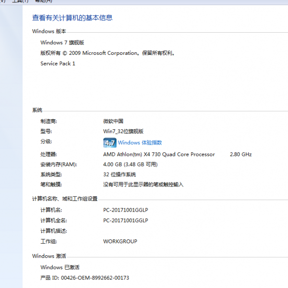The image size is (288, 288).
Task: Select PC-20171001GGLP in the 计算机全名 row
Action: tap(126, 221)
